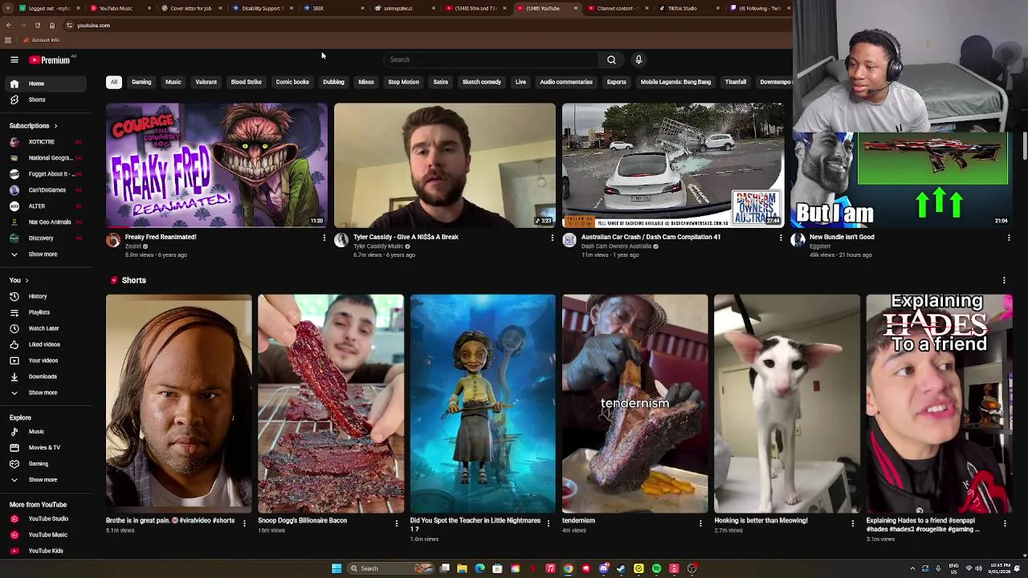The width and height of the screenshot is (1028, 578).
Task: Click the search magnifier button
Action: (611, 59)
